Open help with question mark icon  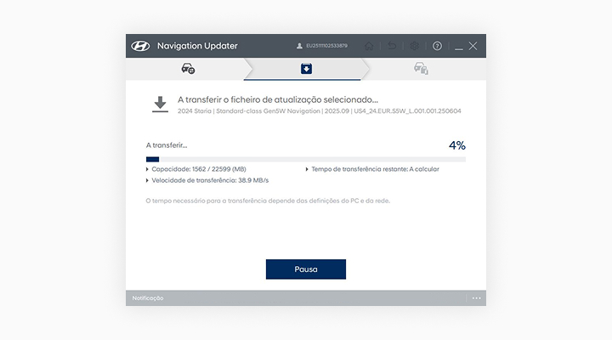[x=437, y=46]
